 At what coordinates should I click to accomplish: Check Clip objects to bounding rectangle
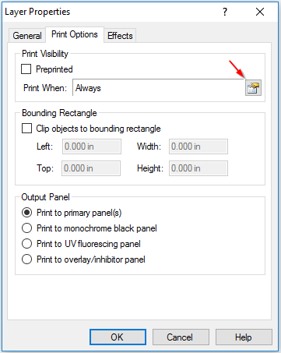26,129
